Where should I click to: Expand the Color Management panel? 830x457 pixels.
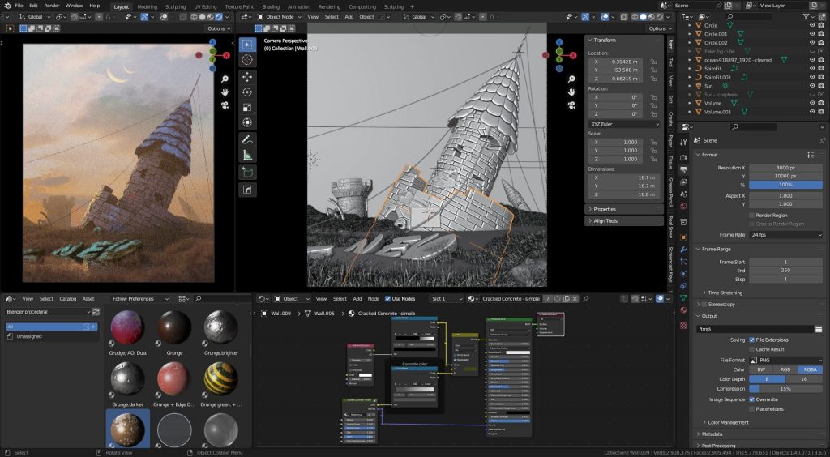(x=726, y=422)
